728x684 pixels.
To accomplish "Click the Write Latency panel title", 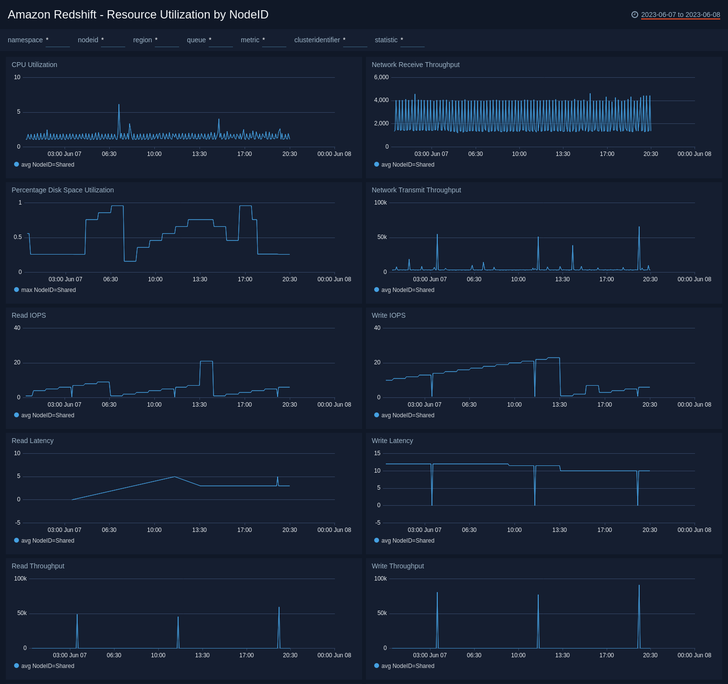I will (392, 441).
